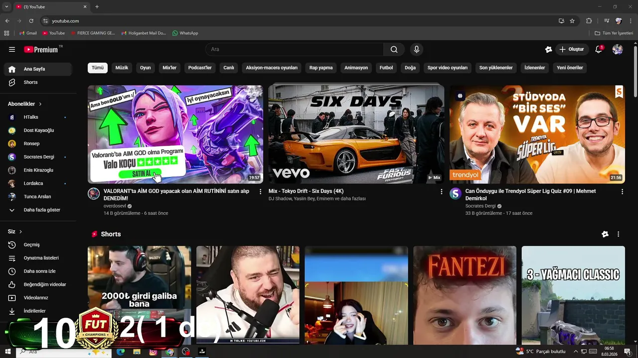Open the Chrome apps grid shortcut

coord(6,33)
